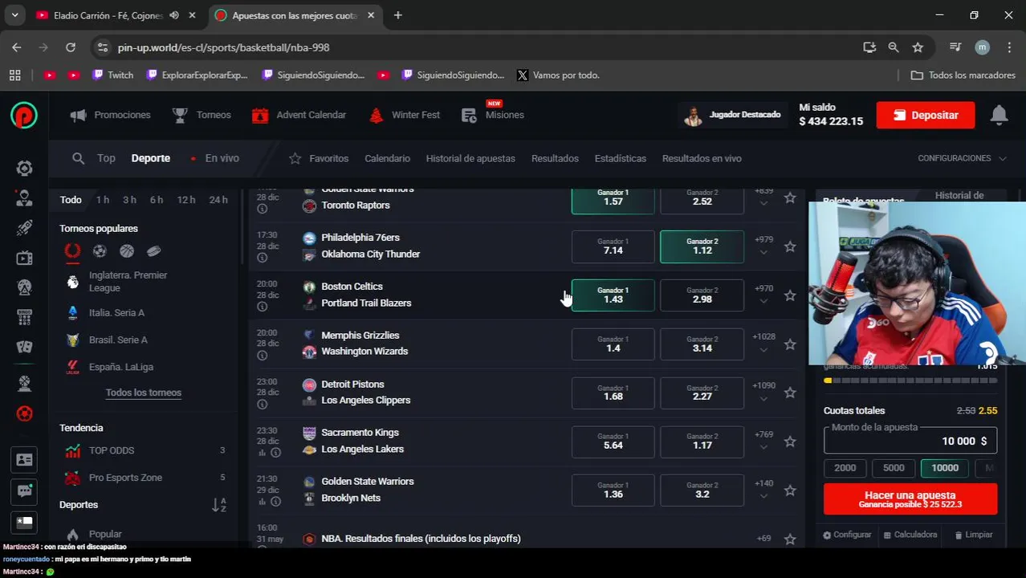Open the notifications bell
Screen dimensions: 1026x578
pyautogui.click(x=999, y=115)
